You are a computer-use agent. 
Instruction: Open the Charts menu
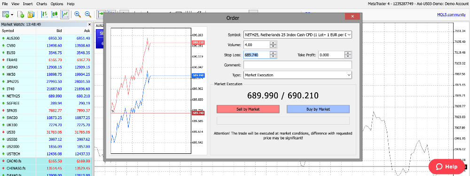click(41, 4)
